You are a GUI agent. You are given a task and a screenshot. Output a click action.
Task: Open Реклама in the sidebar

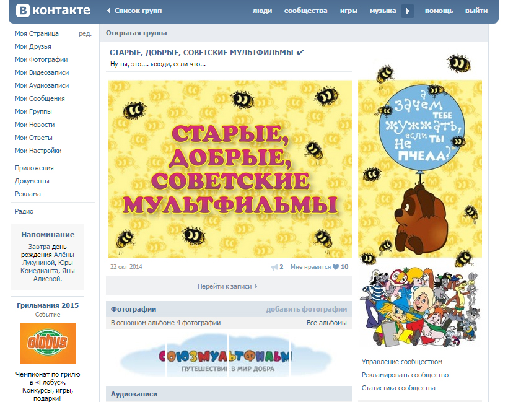coord(28,194)
